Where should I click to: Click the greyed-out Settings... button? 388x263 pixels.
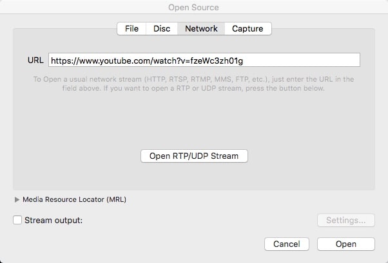(x=345, y=220)
